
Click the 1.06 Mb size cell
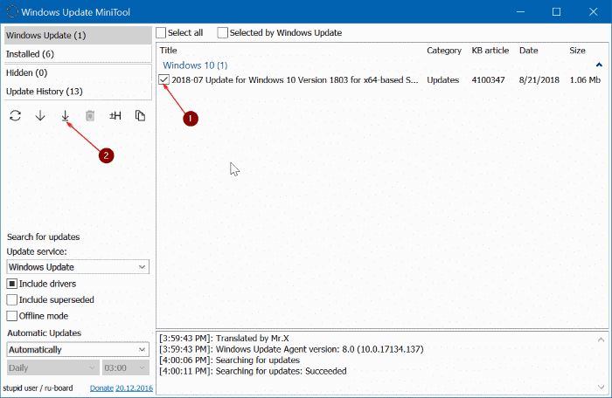(x=585, y=80)
